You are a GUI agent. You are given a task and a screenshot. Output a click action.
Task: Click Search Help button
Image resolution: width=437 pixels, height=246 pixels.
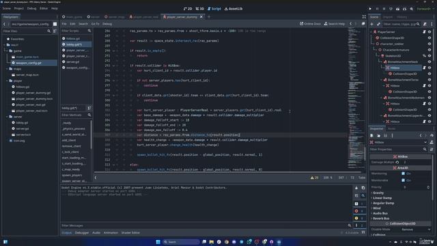(x=334, y=24)
